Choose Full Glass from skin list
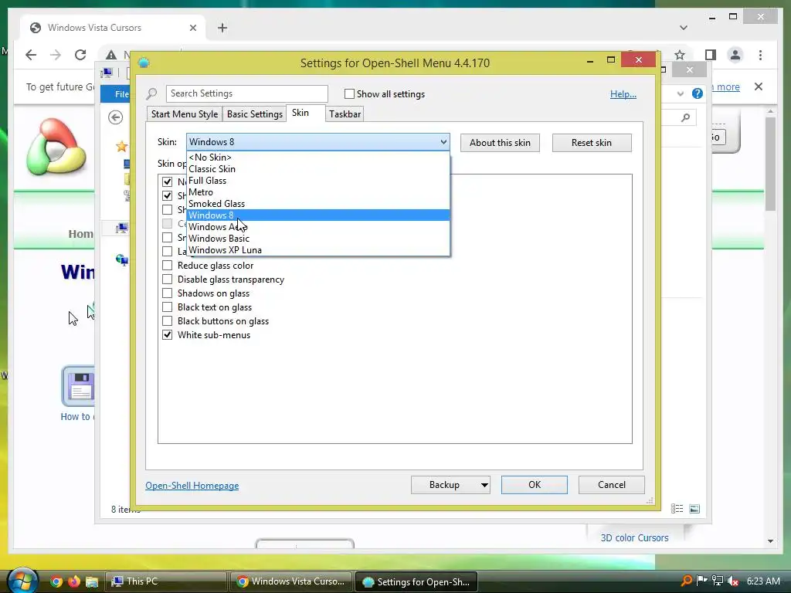791x593 pixels. [x=317, y=181]
